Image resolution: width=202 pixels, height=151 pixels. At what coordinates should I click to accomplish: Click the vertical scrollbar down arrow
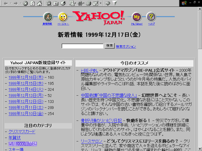200,149
